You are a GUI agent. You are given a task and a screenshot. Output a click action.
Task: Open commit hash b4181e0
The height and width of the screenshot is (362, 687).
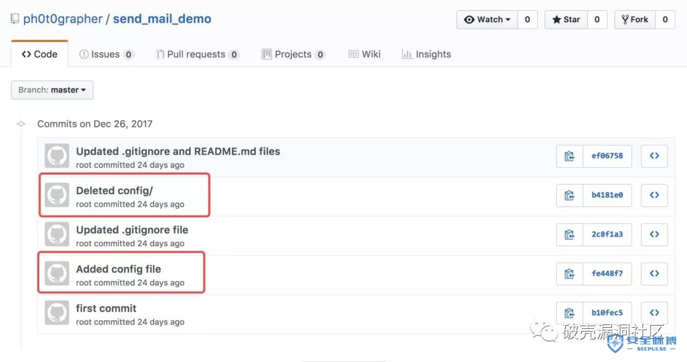607,195
